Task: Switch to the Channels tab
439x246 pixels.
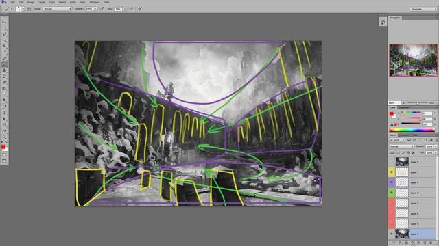Action: pyautogui.click(x=404, y=135)
